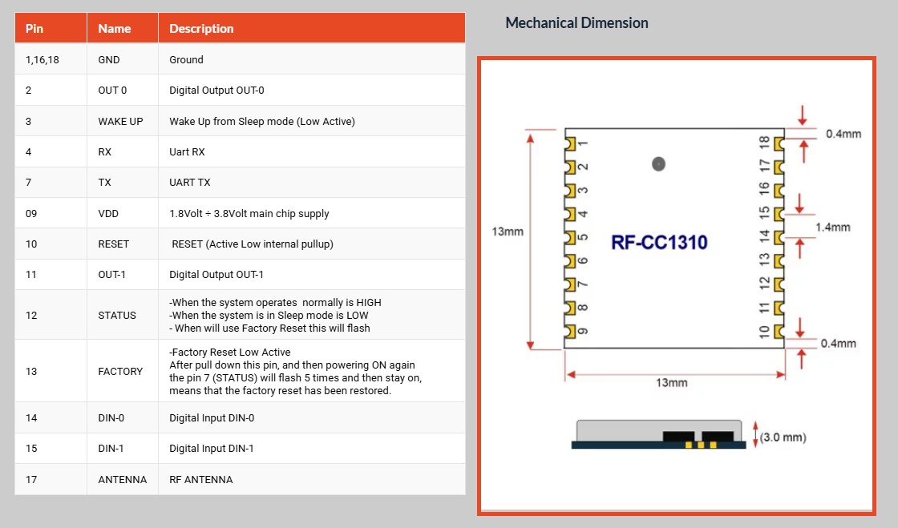Click the 'Name' column header

[x=122, y=28]
